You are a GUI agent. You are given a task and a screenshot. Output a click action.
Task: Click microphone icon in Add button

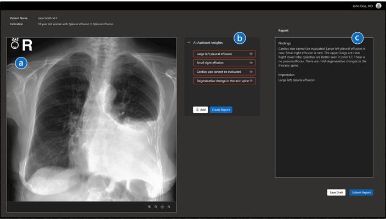click(197, 109)
